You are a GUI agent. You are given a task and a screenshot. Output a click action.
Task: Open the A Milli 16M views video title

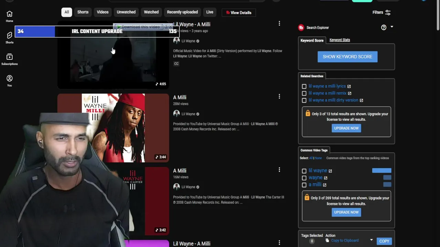point(180,170)
